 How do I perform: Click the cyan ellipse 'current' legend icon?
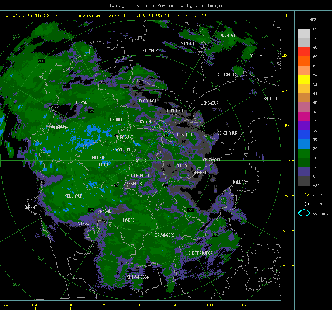point(304,213)
